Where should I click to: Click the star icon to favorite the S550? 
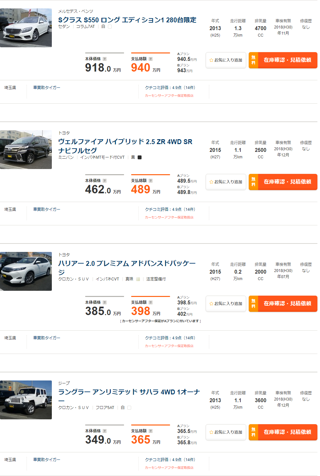coord(211,60)
